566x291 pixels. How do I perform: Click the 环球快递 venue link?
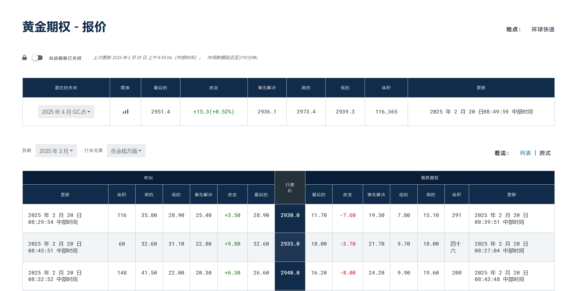(543, 29)
